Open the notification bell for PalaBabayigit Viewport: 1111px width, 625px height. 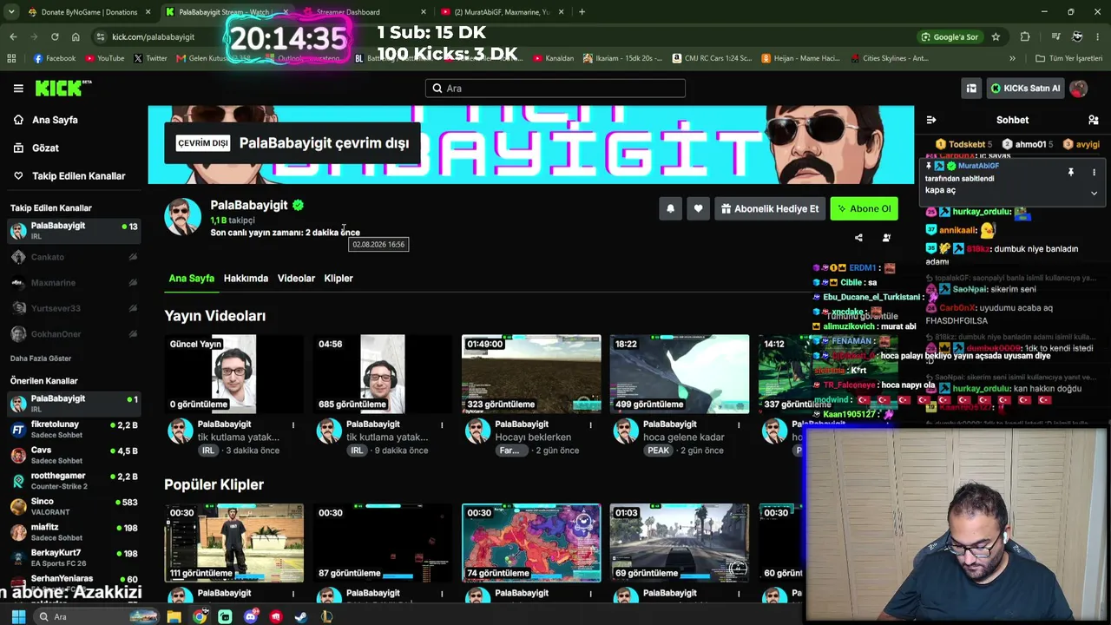670,208
